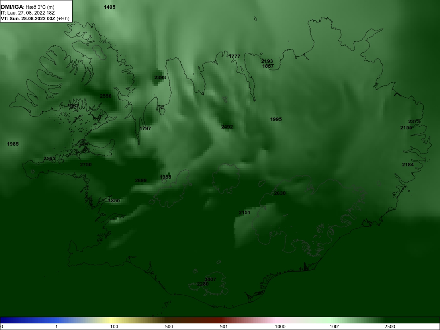Screen dimensions: 440x330
Task: Click the 2492 height value
Action: coord(227,127)
